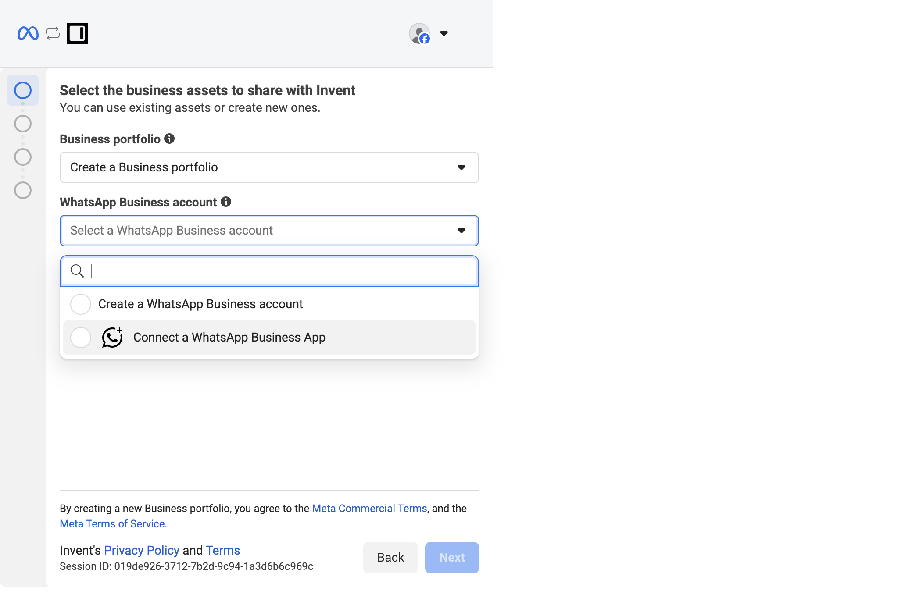Open the Meta Commercial Terms link
Image resolution: width=923 pixels, height=612 pixels.
click(x=369, y=509)
